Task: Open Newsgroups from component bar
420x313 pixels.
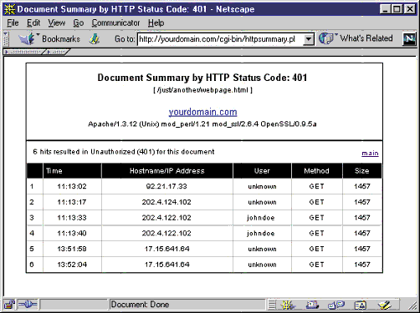Action: coord(336,305)
